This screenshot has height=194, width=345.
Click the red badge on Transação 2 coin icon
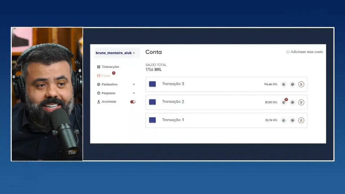[x=286, y=100]
